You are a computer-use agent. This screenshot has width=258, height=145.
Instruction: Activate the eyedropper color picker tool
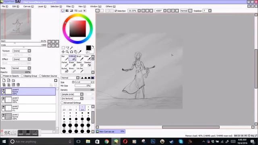coord(80,52)
